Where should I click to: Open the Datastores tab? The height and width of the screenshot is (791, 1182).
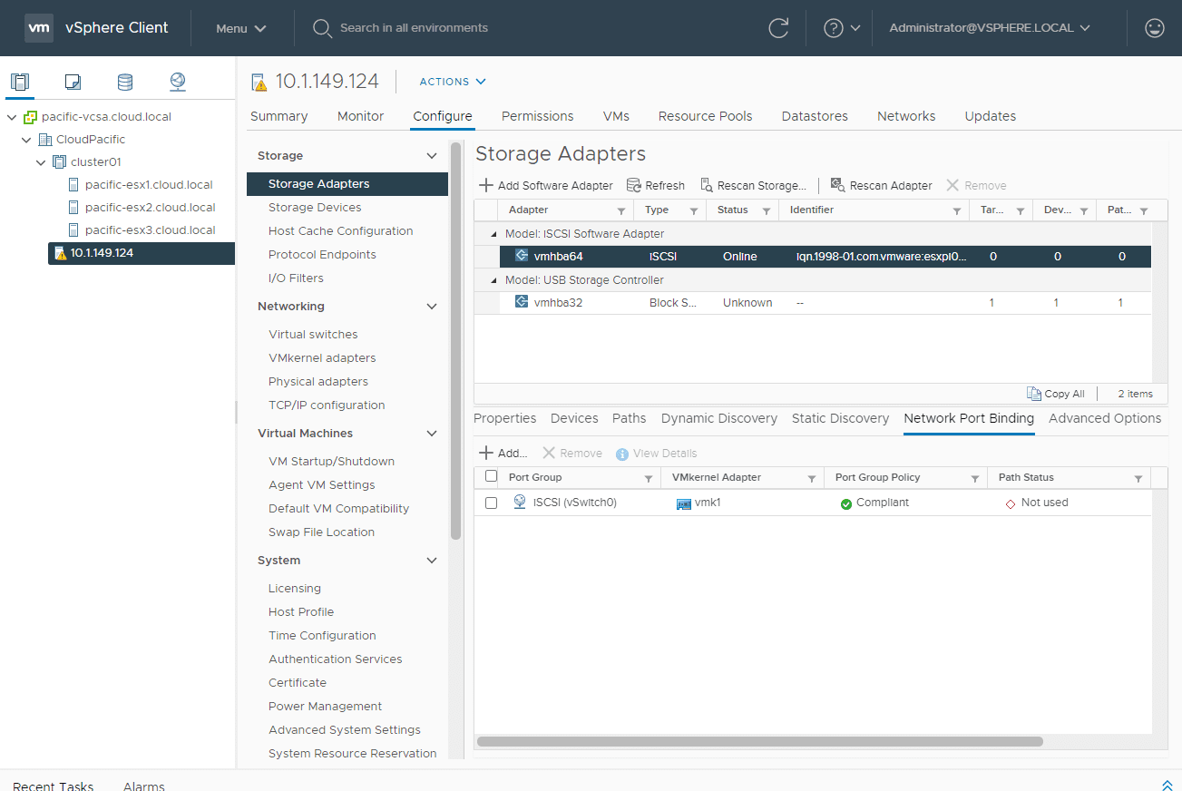click(815, 116)
